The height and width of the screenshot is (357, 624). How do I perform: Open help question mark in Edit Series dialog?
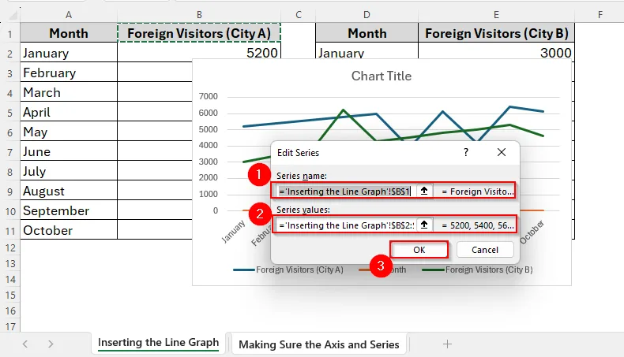pos(466,152)
